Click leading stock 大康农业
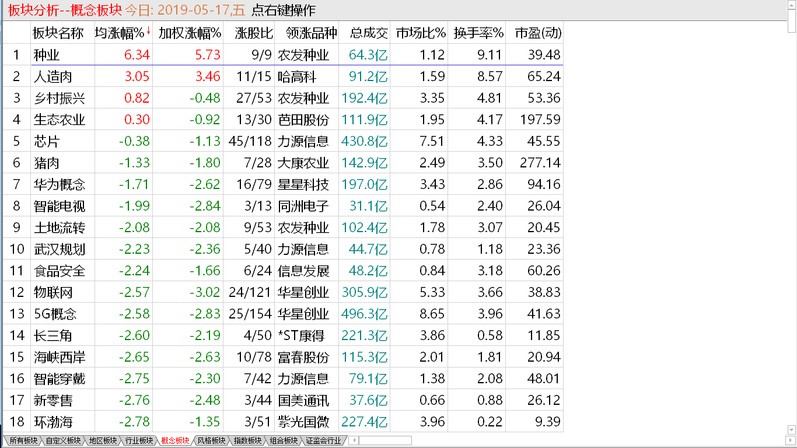797x448 pixels. tap(303, 163)
